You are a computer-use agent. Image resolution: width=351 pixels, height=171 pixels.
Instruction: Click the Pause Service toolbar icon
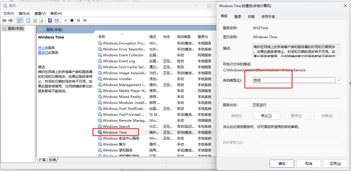78,21
